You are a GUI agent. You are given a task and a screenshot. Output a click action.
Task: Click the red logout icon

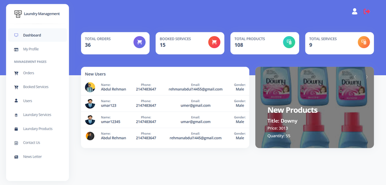(x=367, y=11)
